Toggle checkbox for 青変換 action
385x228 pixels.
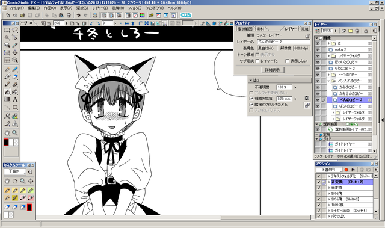tap(319, 182)
